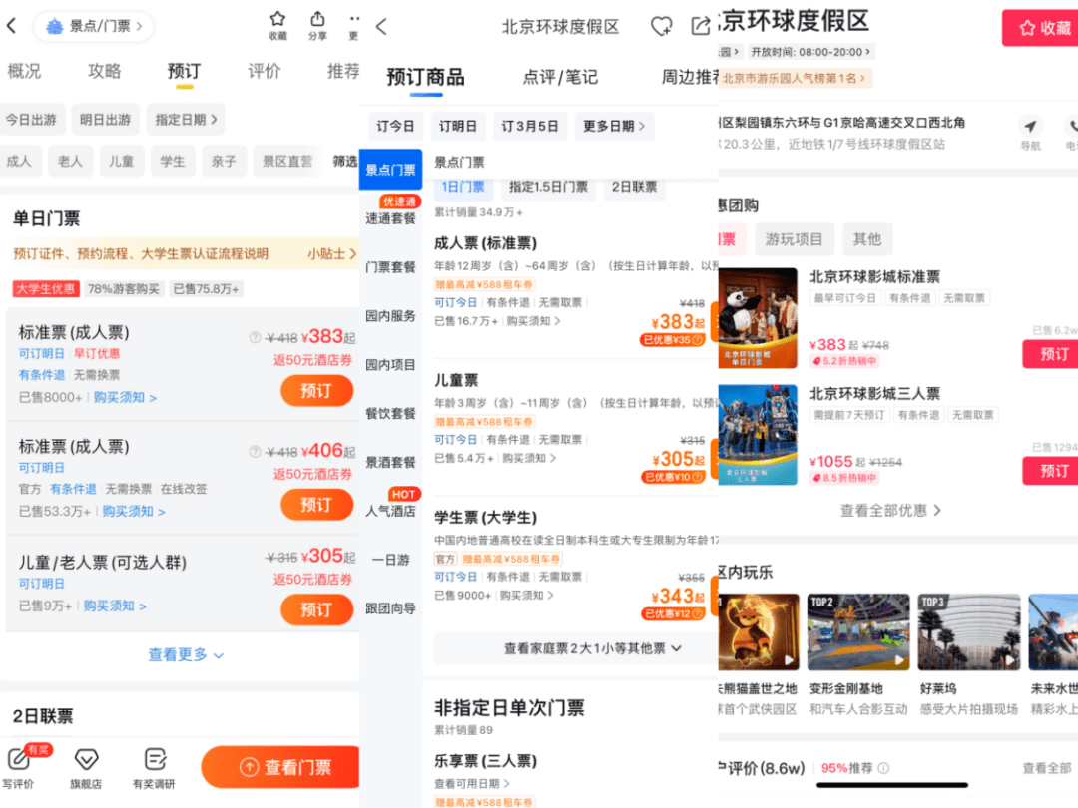Open 更多日期 date options
Screen dimensions: 1078x808
[x=614, y=127]
